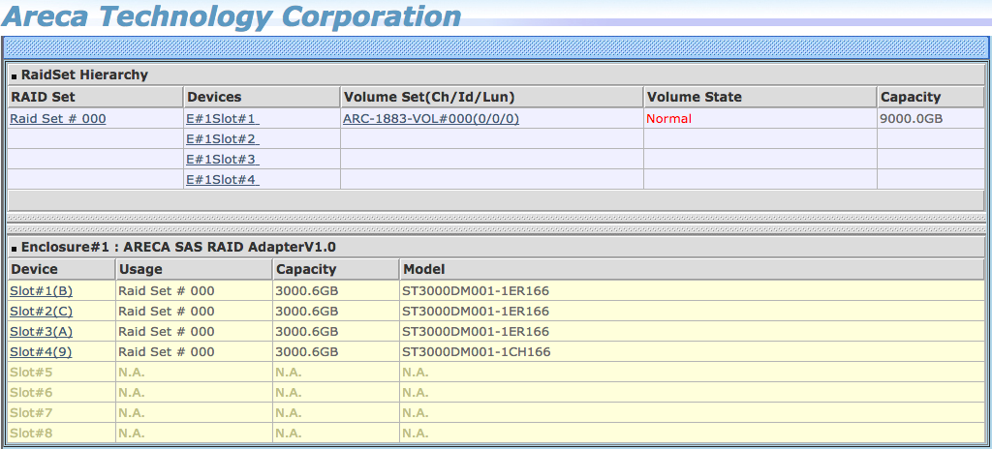The image size is (992, 449).
Task: Open device link E#1Slot#4
Action: coord(223,180)
